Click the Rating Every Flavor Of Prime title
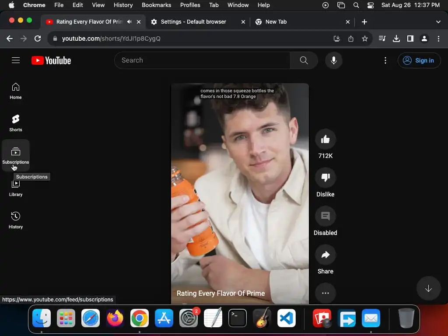Viewport: 448px width, 336px height. tap(220, 294)
